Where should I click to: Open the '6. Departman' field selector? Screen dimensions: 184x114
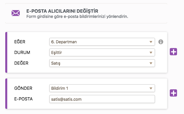point(102,42)
